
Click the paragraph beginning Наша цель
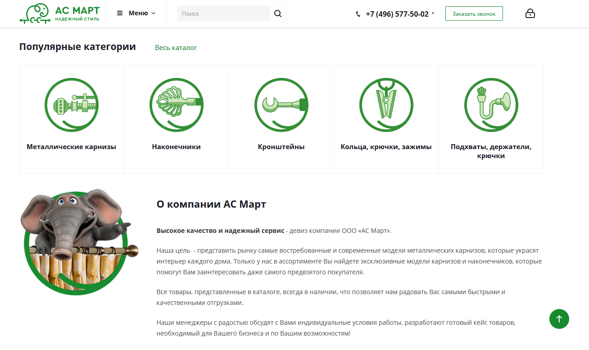[x=349, y=261]
